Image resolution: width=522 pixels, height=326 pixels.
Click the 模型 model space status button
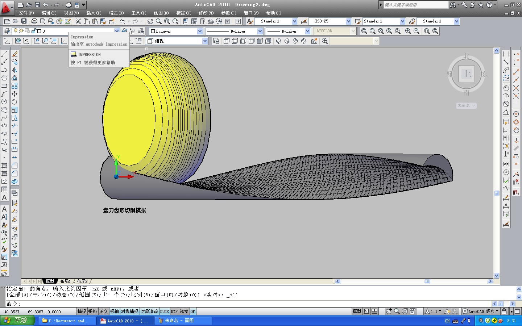click(357, 312)
